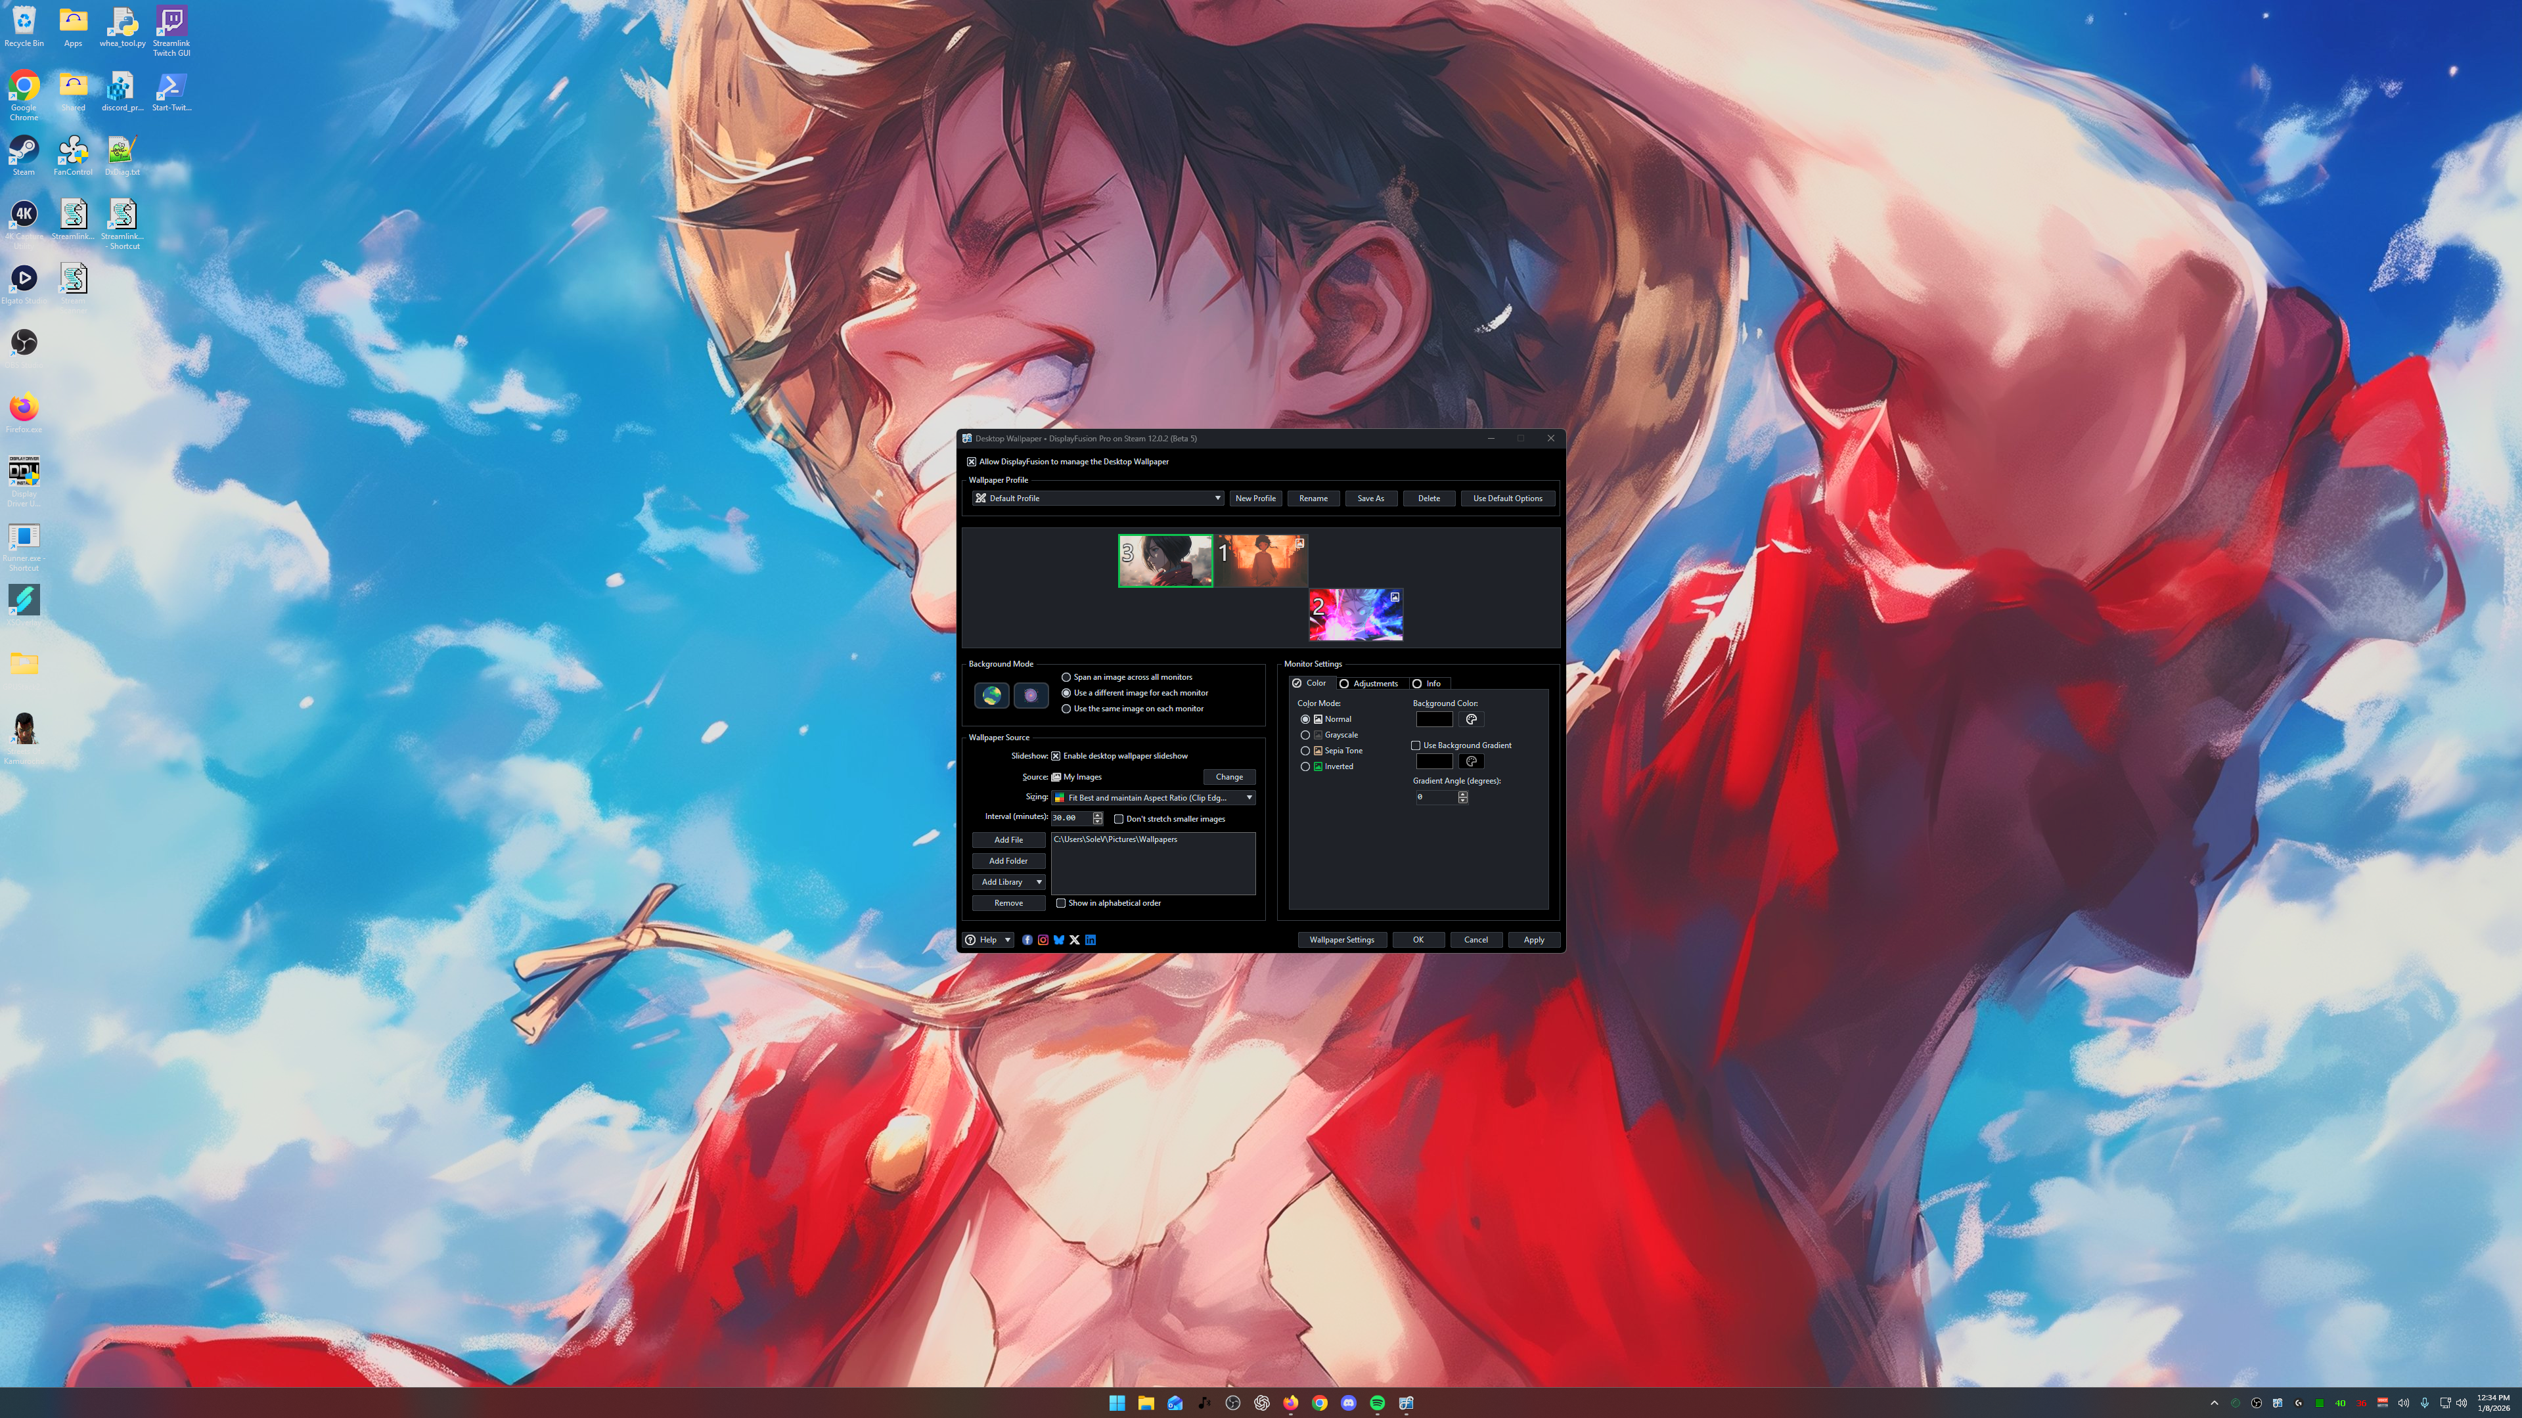
Task: Click the purple galaxy Background Mode icon
Action: [x=1030, y=695]
